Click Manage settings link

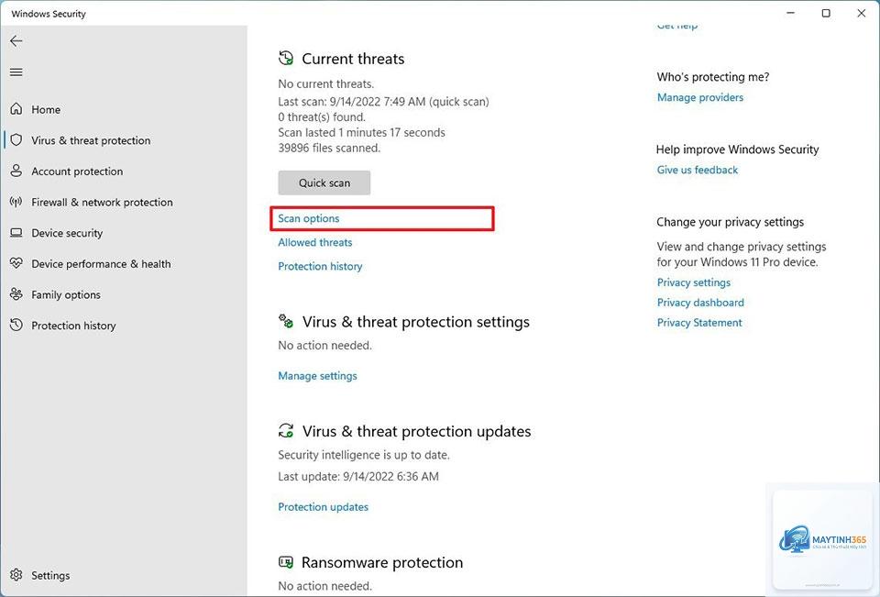(318, 376)
